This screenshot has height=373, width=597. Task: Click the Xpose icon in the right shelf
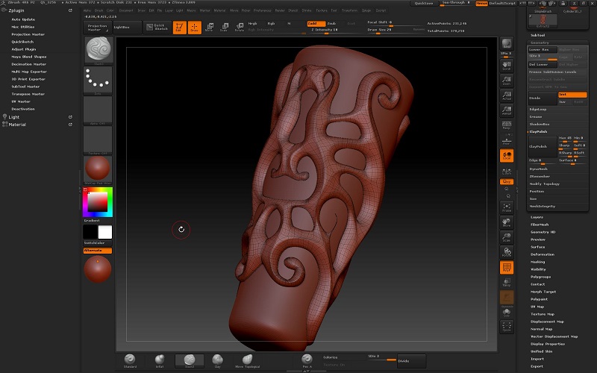click(507, 327)
